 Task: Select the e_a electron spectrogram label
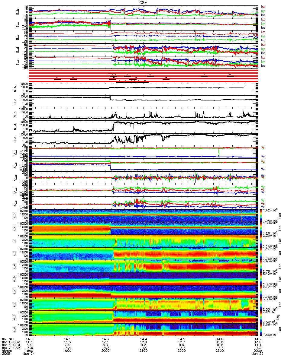click(x=15, y=305)
